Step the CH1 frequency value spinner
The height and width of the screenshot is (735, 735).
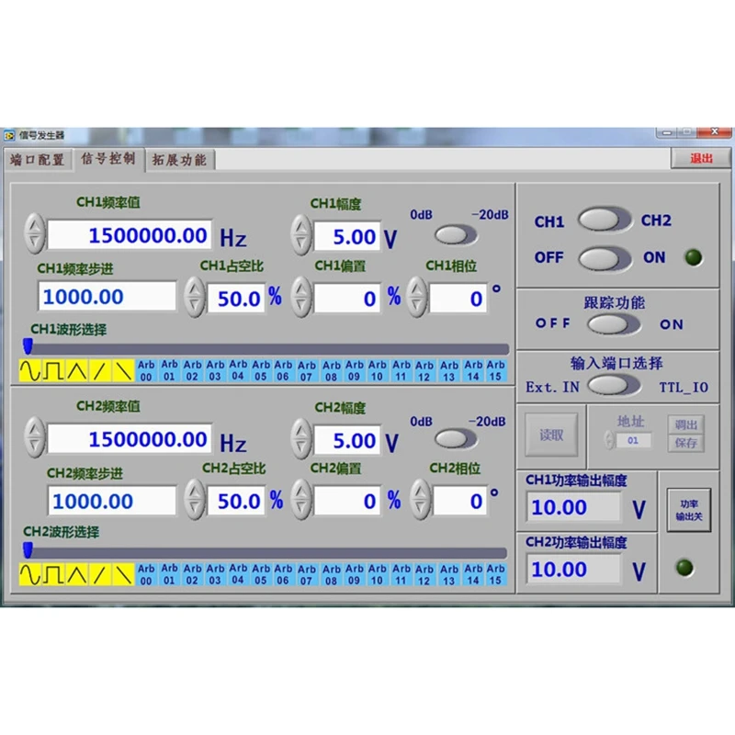pyautogui.click(x=35, y=233)
